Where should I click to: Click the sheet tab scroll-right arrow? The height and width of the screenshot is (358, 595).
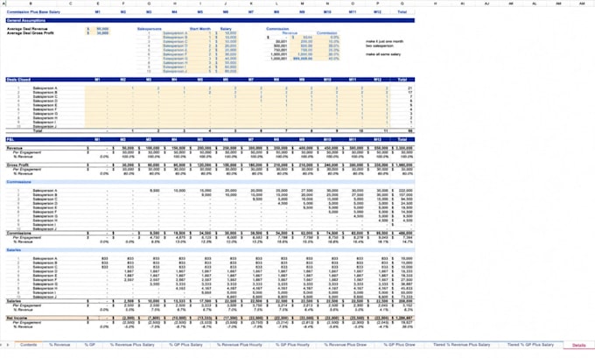click(x=9, y=345)
